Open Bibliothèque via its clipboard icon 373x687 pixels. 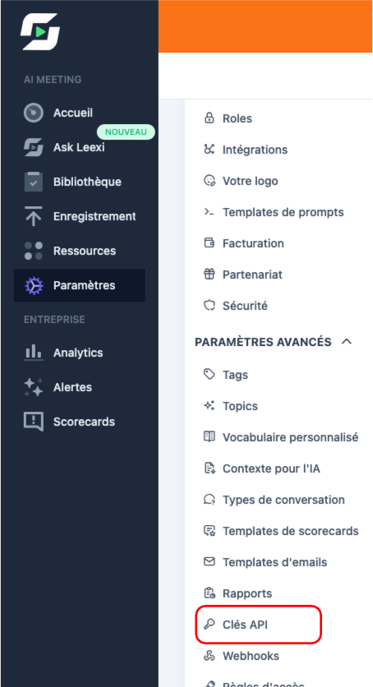pos(33,182)
